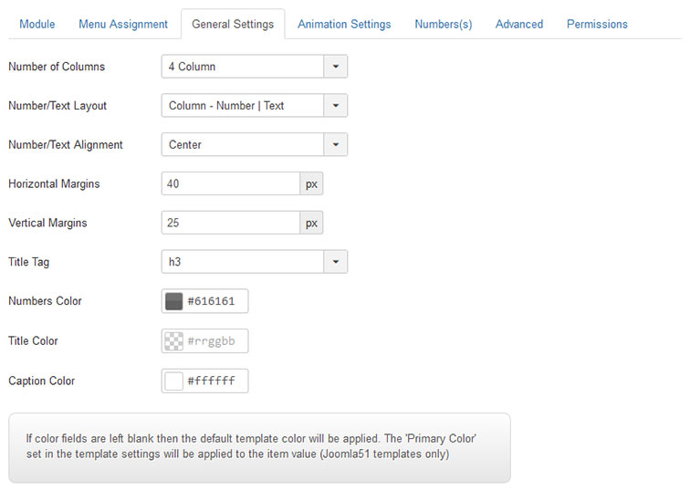Click the Title Color transparent swatch
The height and width of the screenshot is (501, 690).
(173, 341)
